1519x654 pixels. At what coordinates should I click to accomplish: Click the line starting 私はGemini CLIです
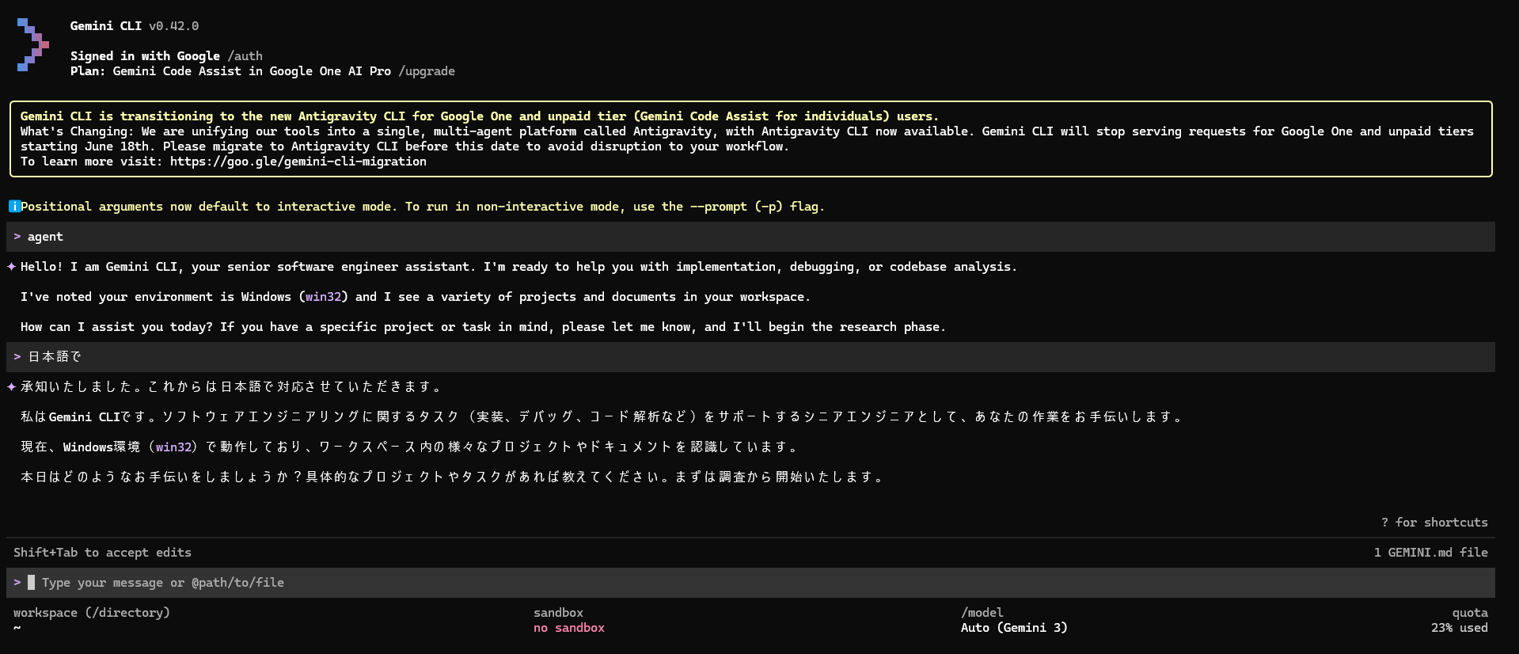602,417
